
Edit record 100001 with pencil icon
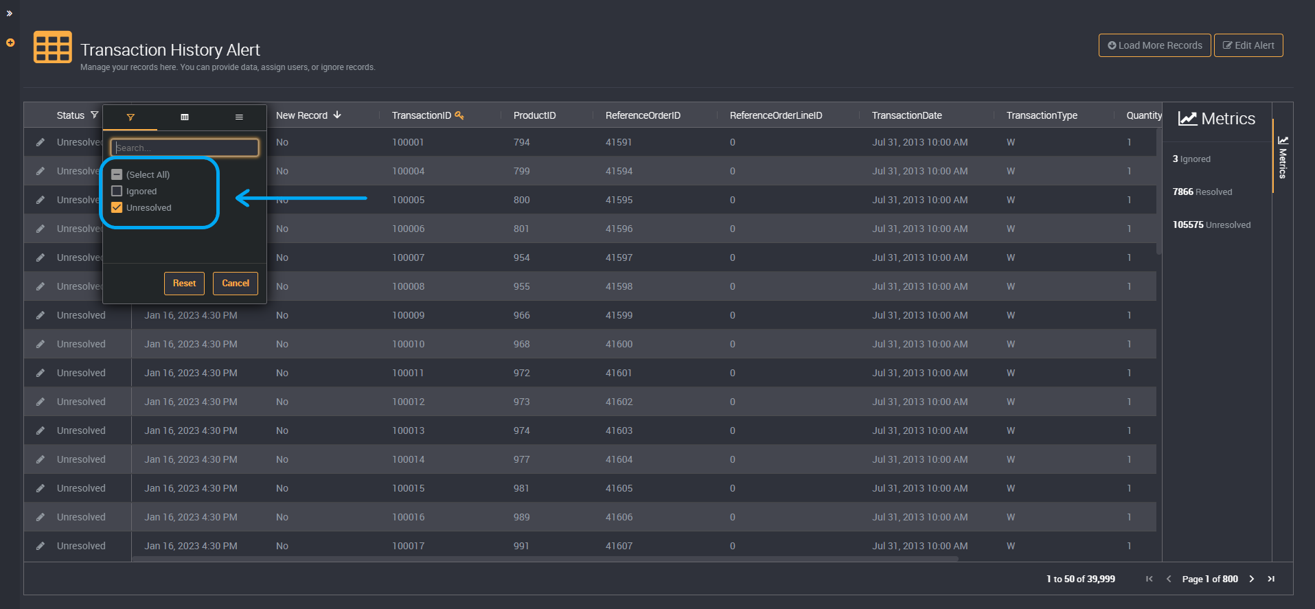coord(41,142)
